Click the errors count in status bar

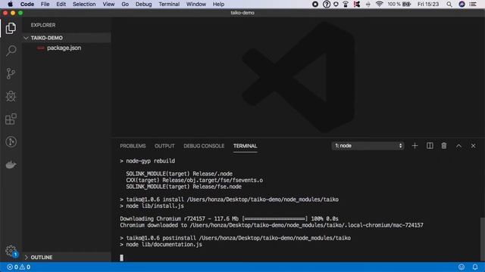12,267
